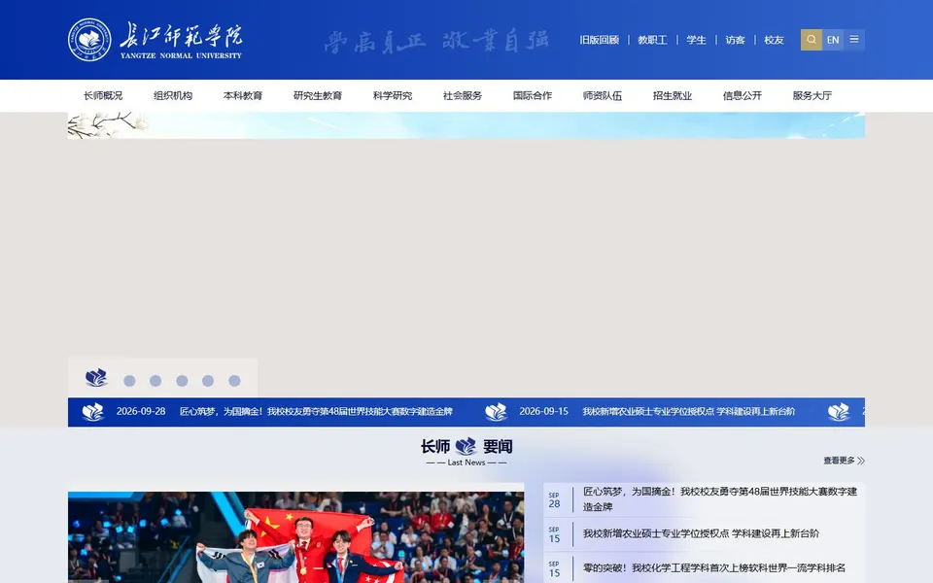
Task: Open the 组织机构 menu
Action: [x=173, y=96]
